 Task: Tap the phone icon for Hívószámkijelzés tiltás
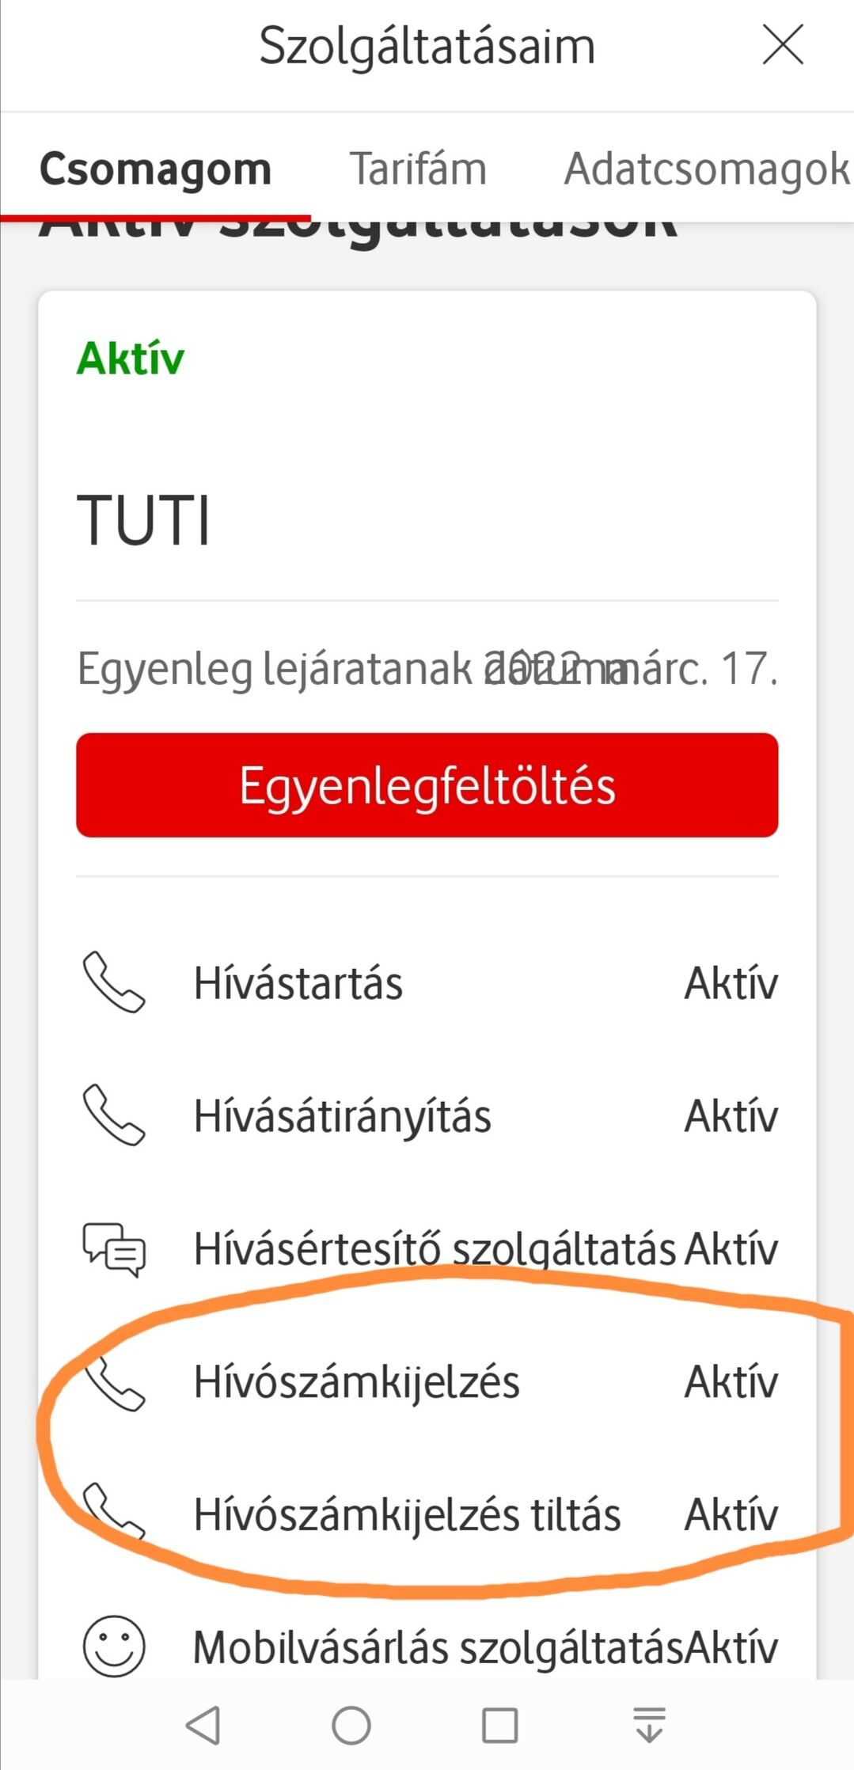114,1512
